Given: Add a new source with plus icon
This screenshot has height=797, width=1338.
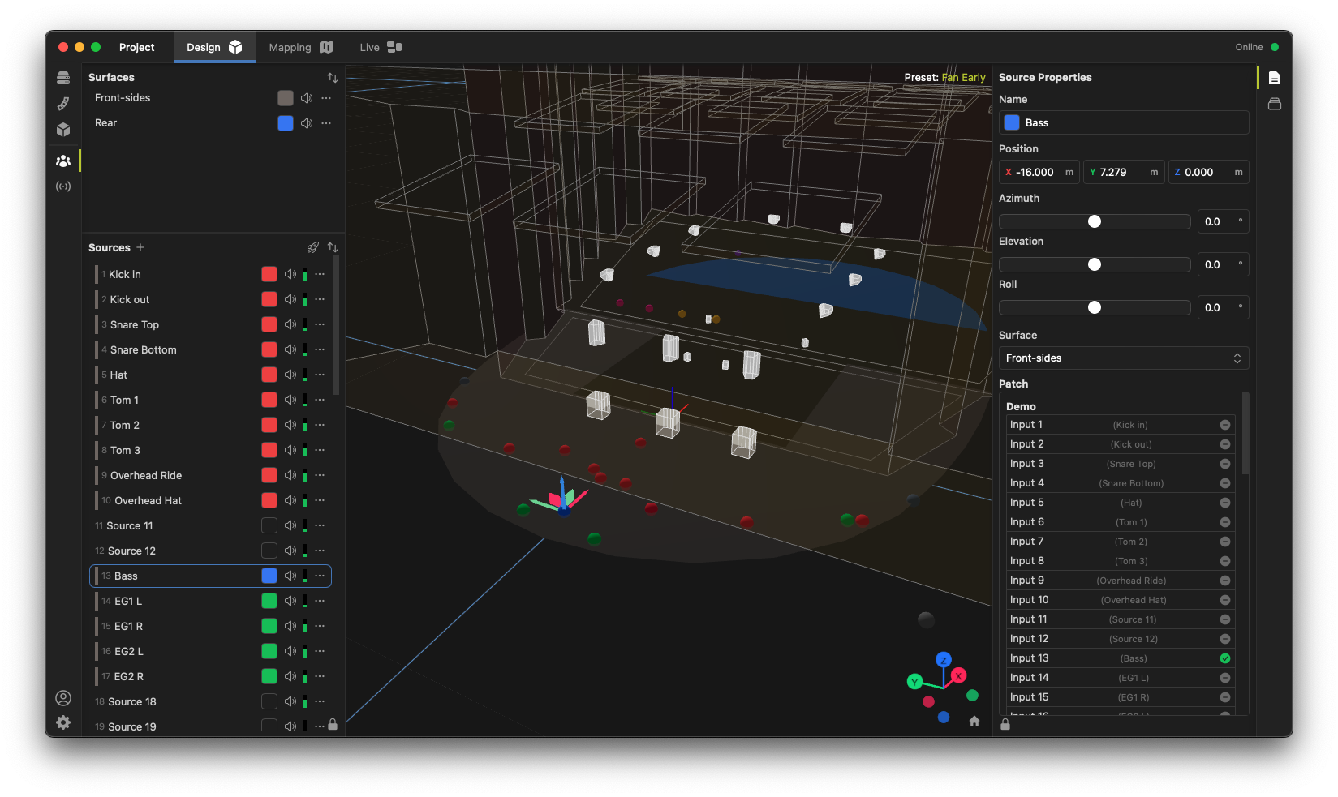Looking at the screenshot, I should 140,247.
